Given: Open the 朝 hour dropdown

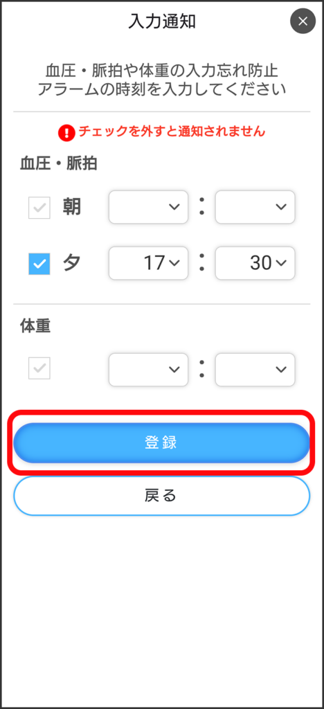Looking at the screenshot, I should click(x=148, y=207).
